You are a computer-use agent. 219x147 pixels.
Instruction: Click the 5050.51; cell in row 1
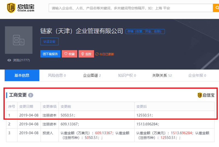point(97,115)
